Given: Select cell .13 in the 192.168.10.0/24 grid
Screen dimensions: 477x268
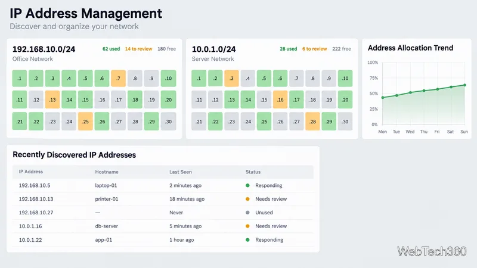Looking at the screenshot, I should pos(52,99).
